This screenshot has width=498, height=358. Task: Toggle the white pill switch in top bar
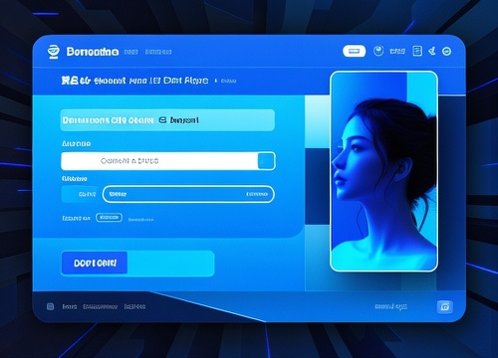click(x=355, y=51)
